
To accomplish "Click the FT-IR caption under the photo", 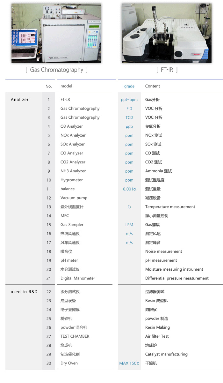I will point(167,70).
